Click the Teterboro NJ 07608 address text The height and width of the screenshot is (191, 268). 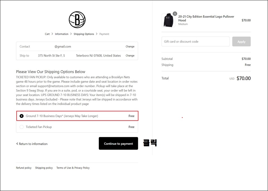tap(98, 55)
